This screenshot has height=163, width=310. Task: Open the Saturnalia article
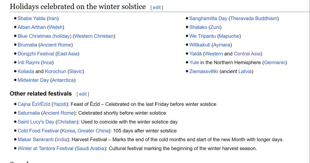pyautogui.click(x=29, y=113)
